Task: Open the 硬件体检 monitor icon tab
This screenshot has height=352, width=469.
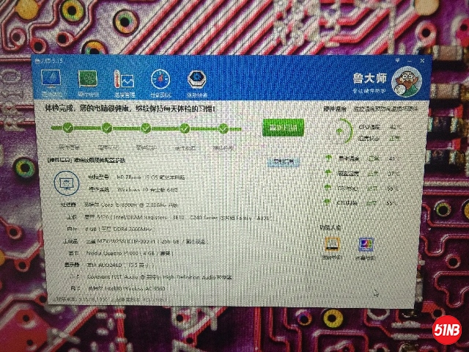Action: coord(51,83)
